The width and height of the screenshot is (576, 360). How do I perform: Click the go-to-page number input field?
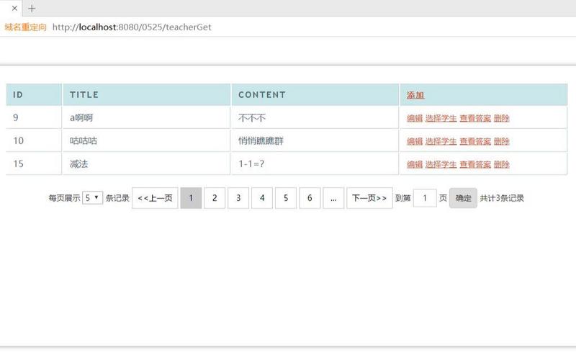(425, 198)
